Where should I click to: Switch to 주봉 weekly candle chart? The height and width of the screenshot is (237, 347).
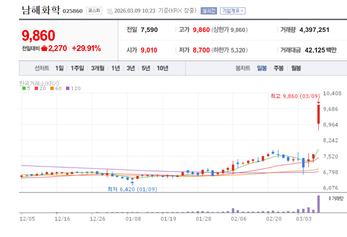click(x=279, y=68)
